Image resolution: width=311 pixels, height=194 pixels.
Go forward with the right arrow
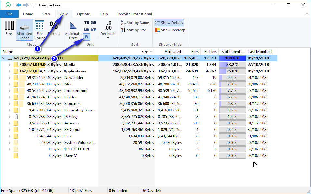tap(26, 5)
